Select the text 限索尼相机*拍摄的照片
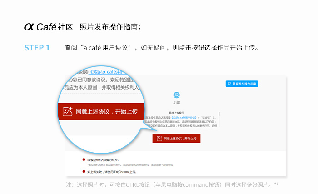Screen dimensions: 318x194 [x=103, y=160]
